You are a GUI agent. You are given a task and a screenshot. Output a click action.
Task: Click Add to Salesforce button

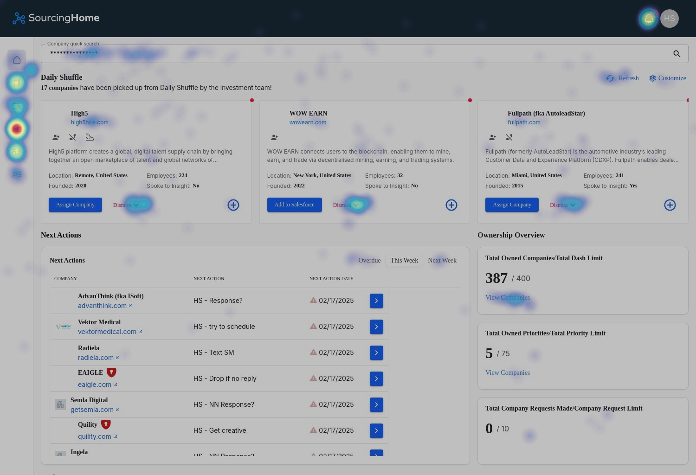(x=294, y=205)
